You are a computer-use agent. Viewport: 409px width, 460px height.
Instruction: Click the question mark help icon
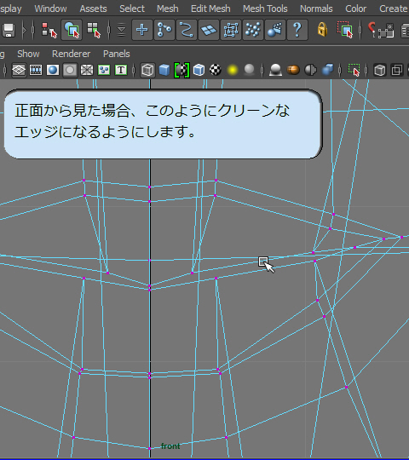pos(297,30)
